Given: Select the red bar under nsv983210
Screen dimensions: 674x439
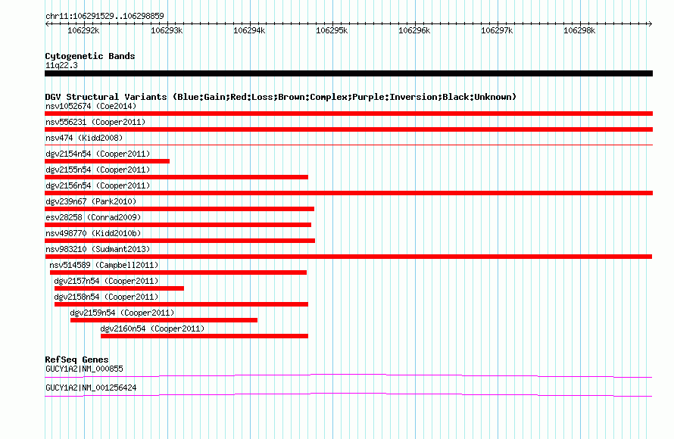Looking at the screenshot, I should (348, 257).
